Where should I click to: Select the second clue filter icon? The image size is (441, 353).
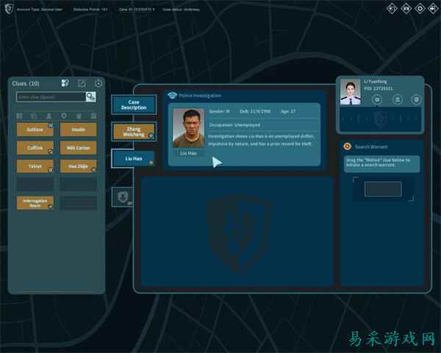34,115
